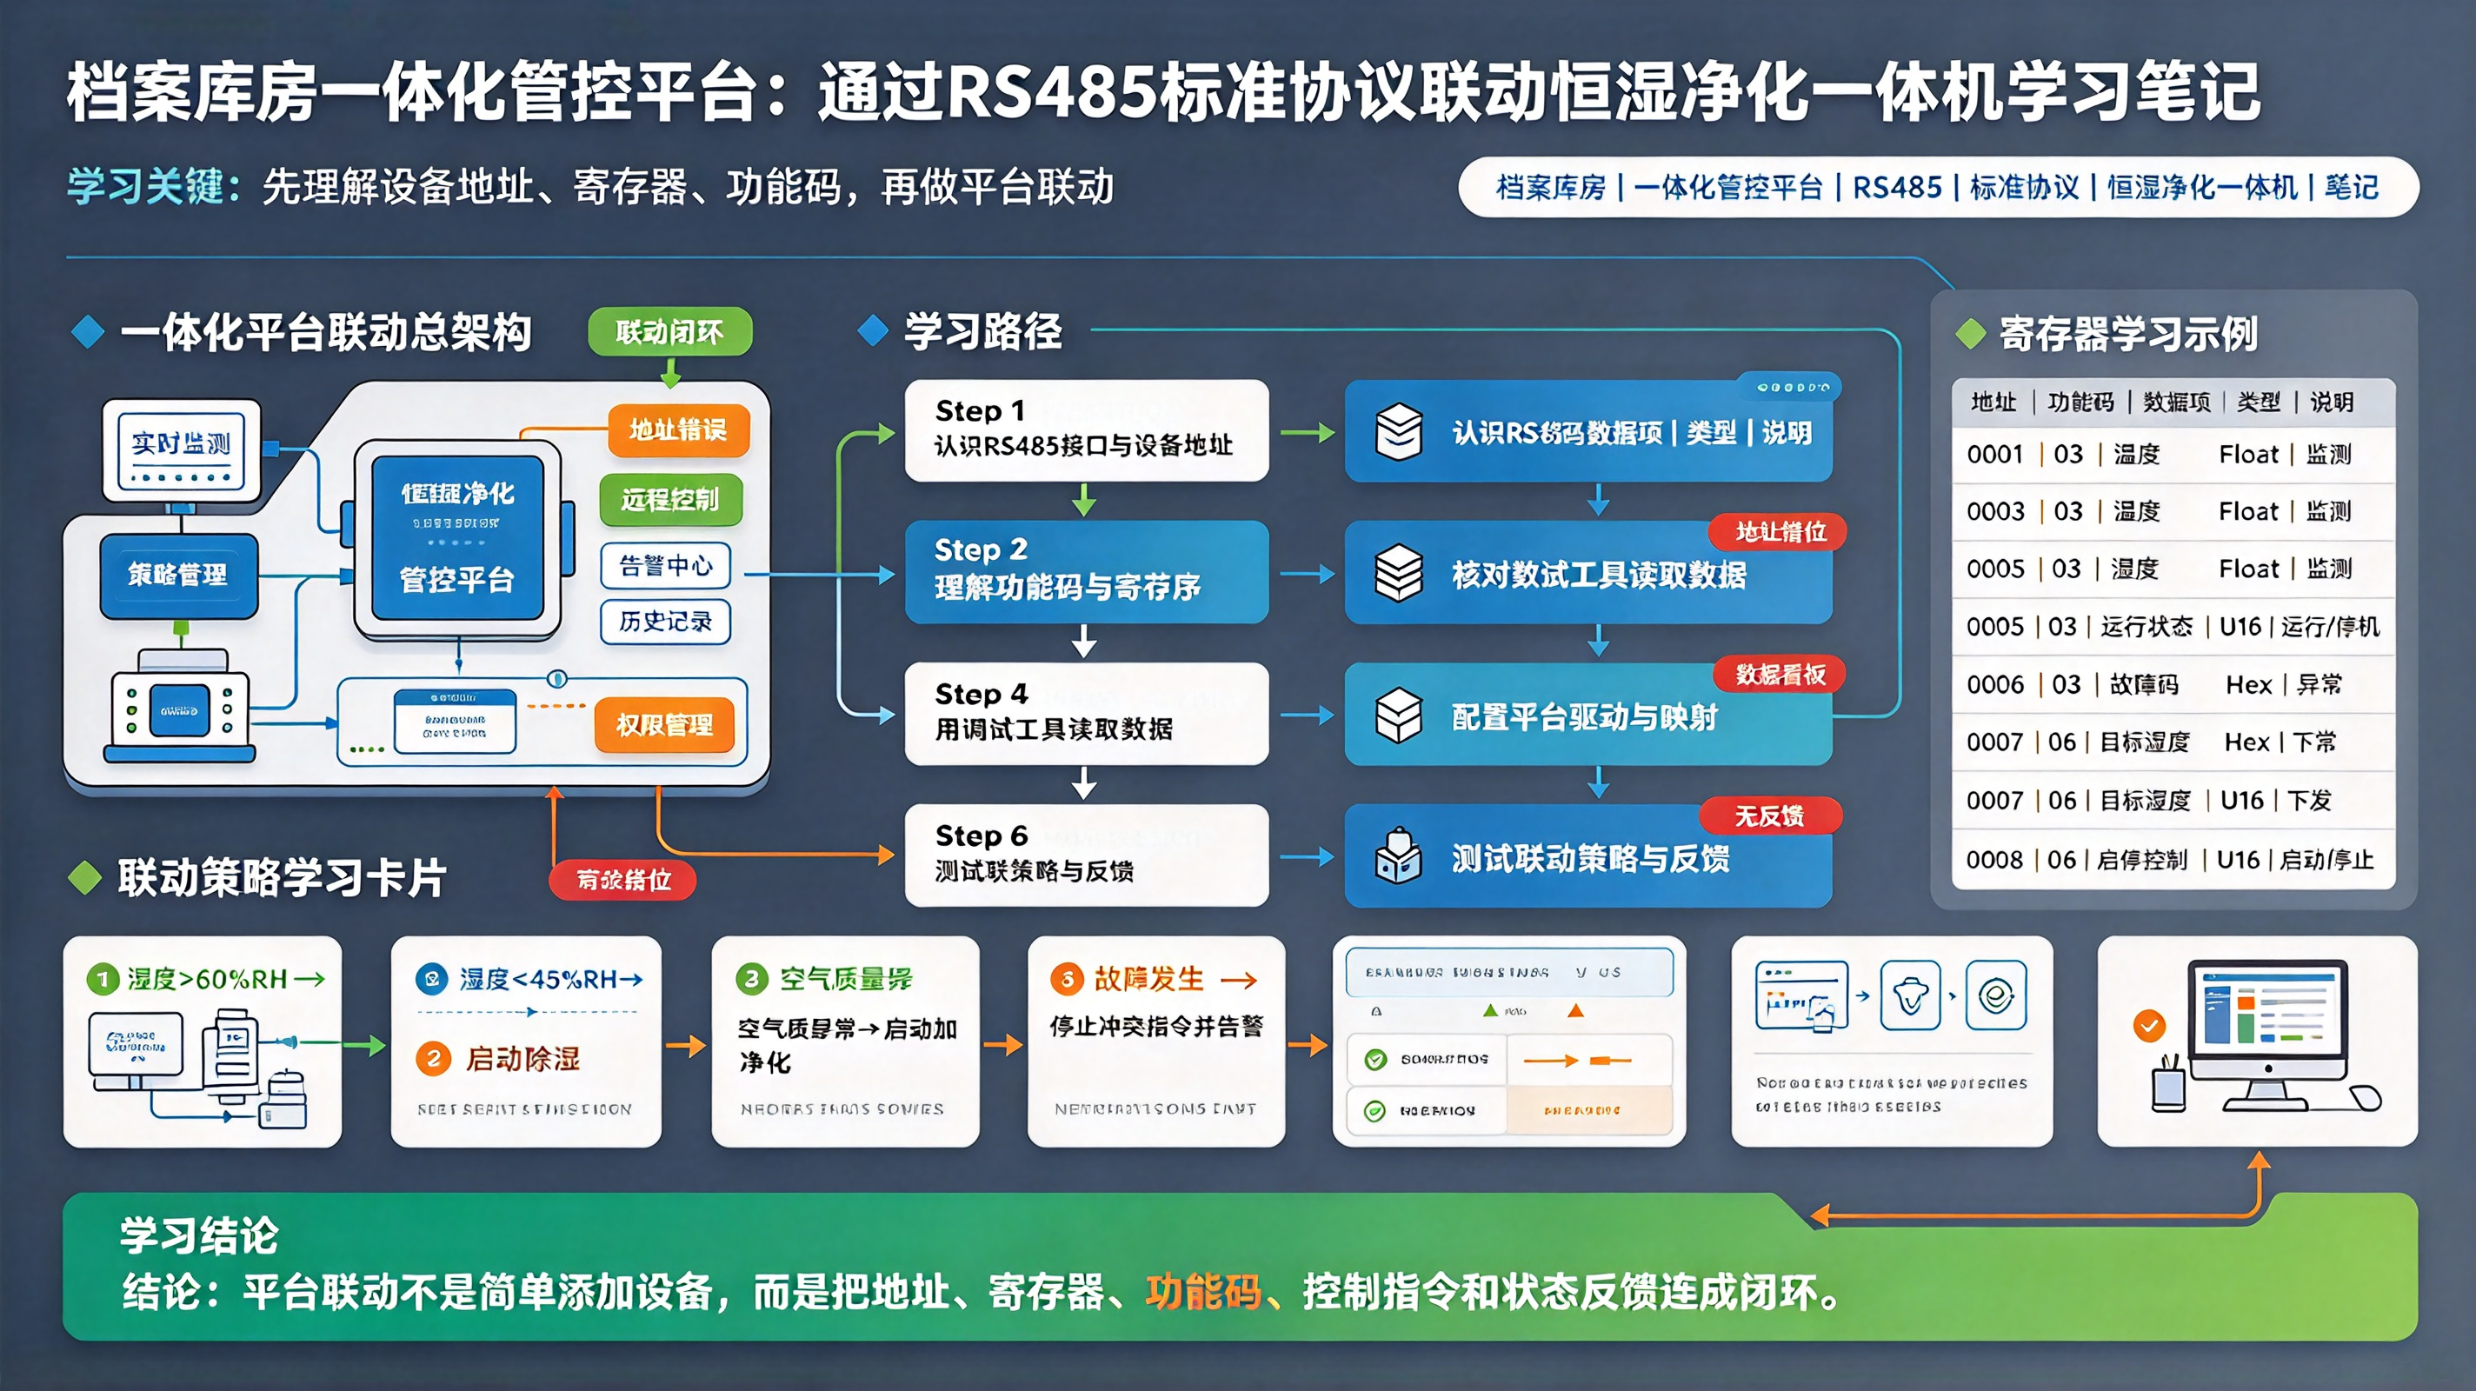Click the controller device icon below 策略管理
This screenshot has height=1391, width=2476.
click(x=180, y=707)
